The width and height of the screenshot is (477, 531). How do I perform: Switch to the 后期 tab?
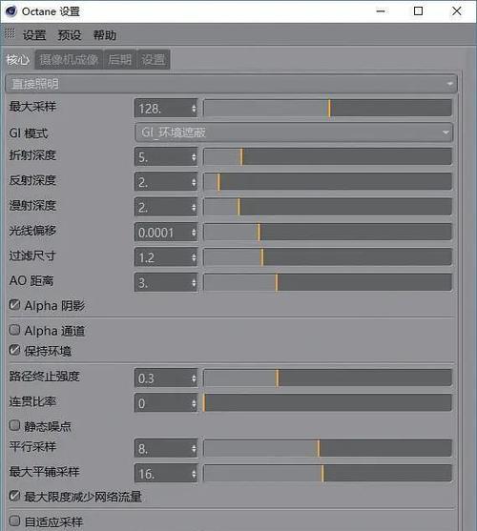click(x=119, y=60)
